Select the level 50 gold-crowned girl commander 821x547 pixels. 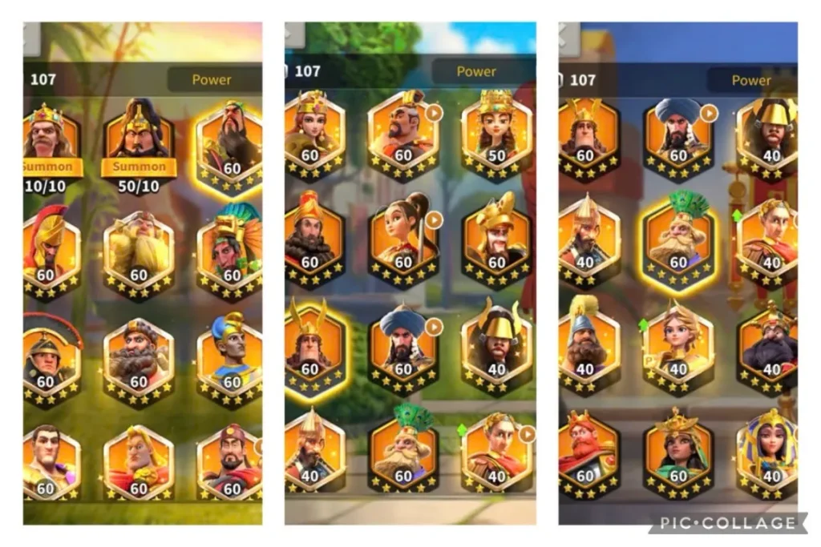pos(495,135)
